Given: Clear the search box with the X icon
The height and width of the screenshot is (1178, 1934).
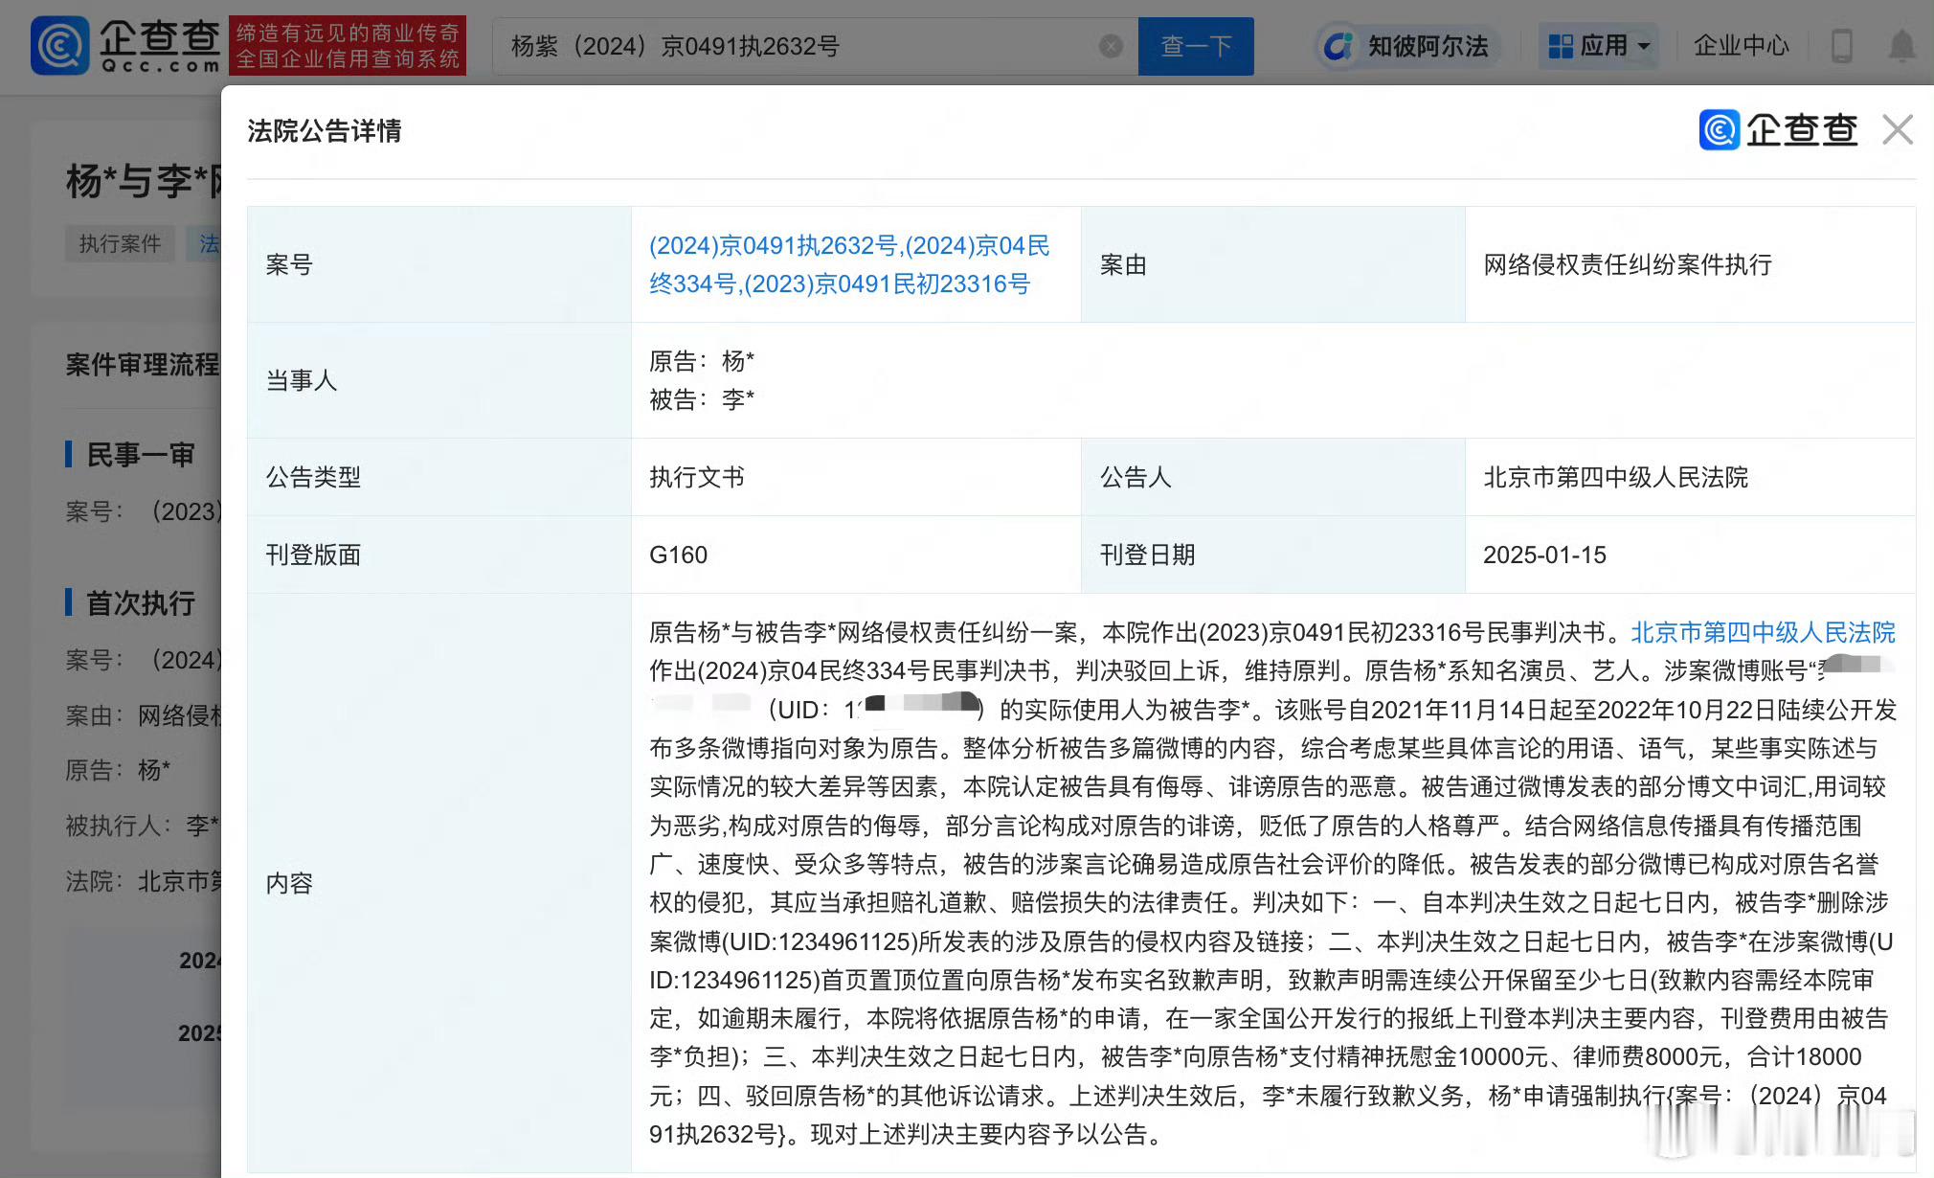Looking at the screenshot, I should 1111,46.
